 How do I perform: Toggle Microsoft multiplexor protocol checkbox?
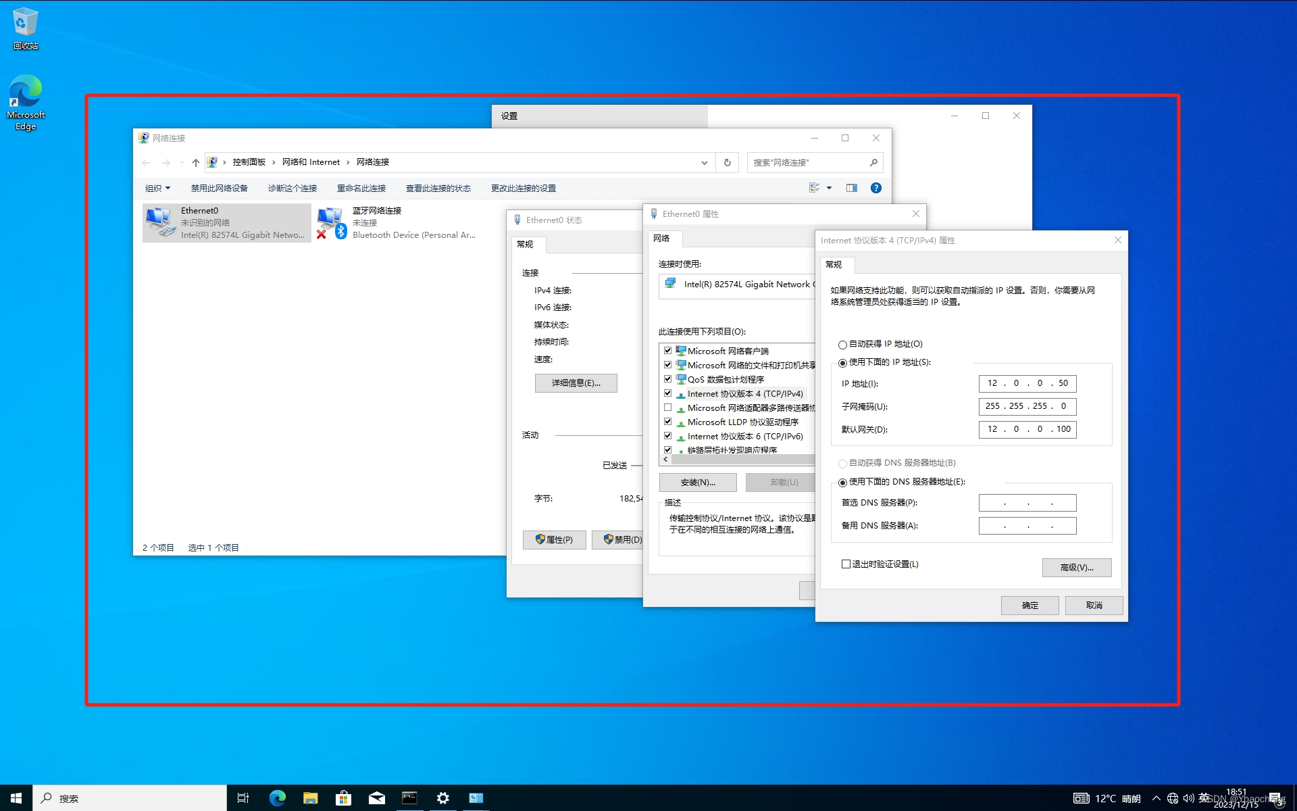click(667, 408)
